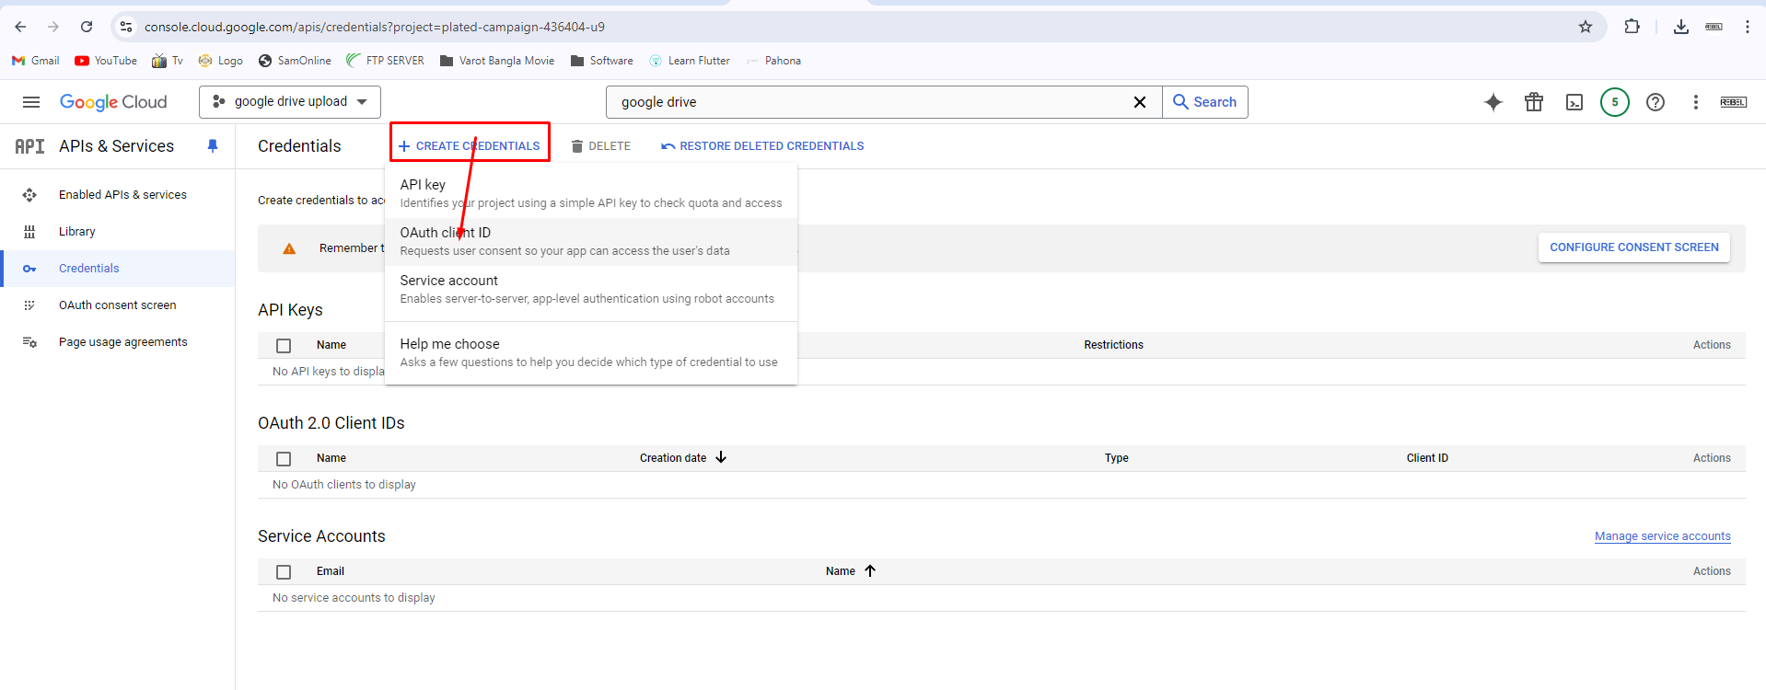Click the DELETE button
1766x690 pixels.
pyautogui.click(x=600, y=146)
